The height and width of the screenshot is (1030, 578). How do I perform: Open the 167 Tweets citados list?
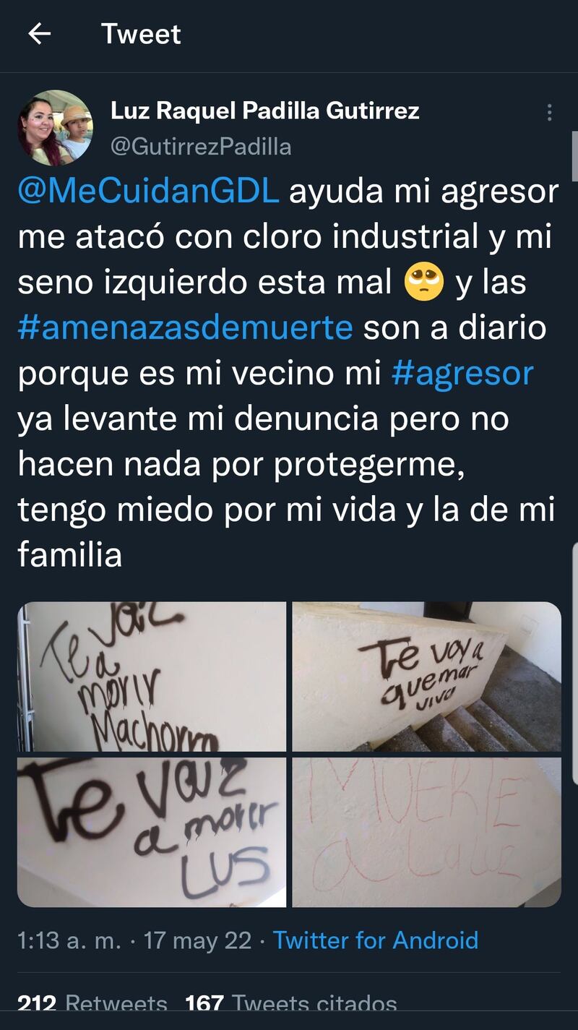pyautogui.click(x=291, y=1005)
